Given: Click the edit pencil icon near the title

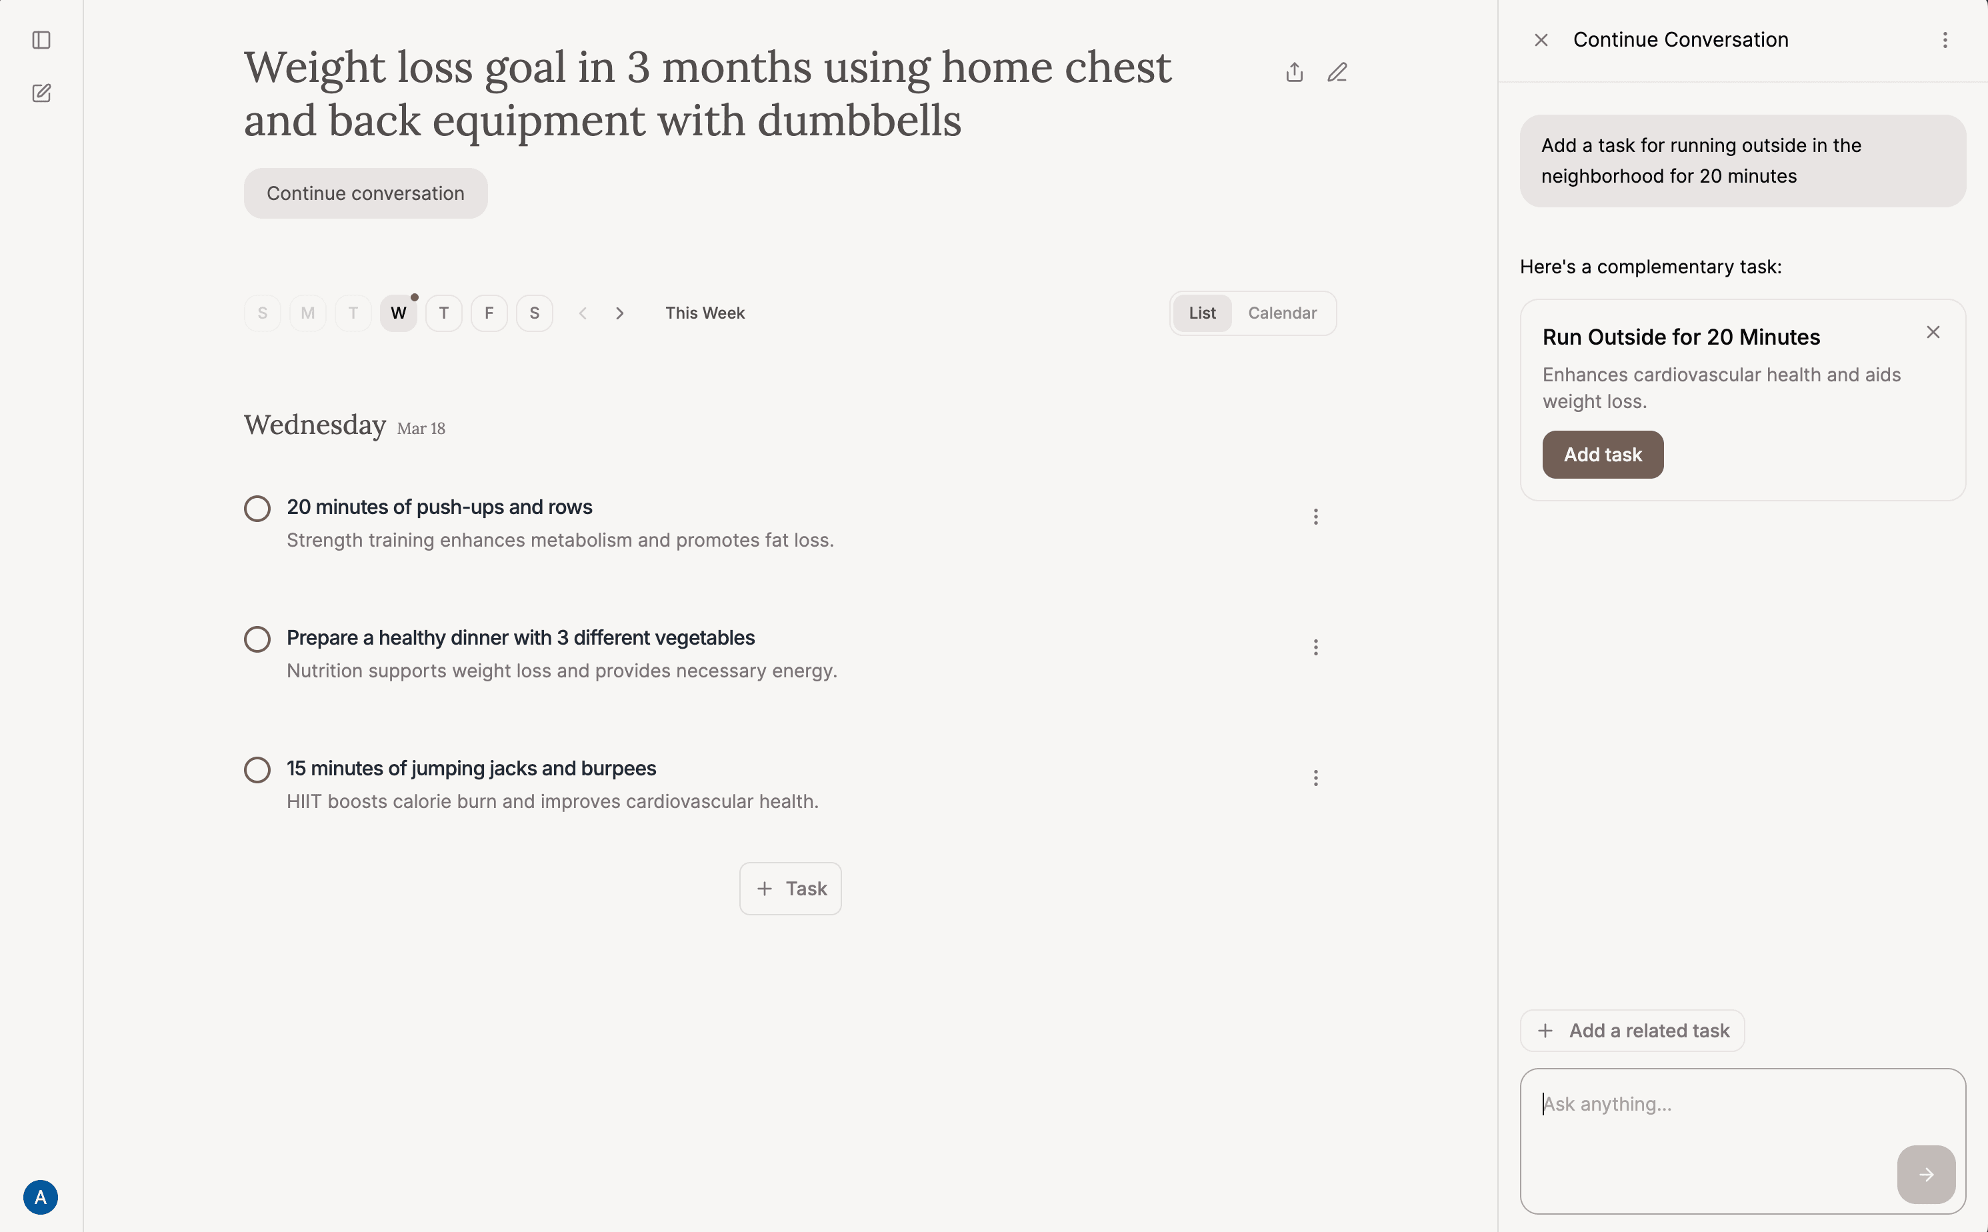Looking at the screenshot, I should pyautogui.click(x=1338, y=72).
